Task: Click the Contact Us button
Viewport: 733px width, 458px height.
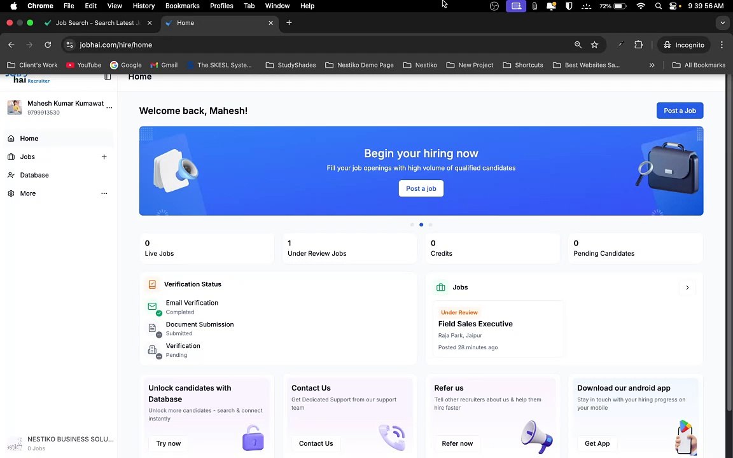Action: [316, 443]
